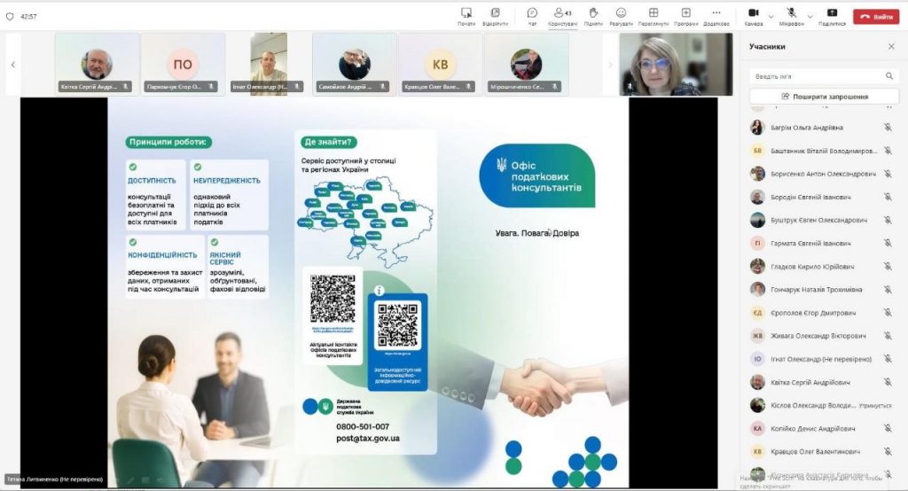The width and height of the screenshot is (908, 491).
Task: Click the Відкріпити unpin icon
Action: click(495, 13)
